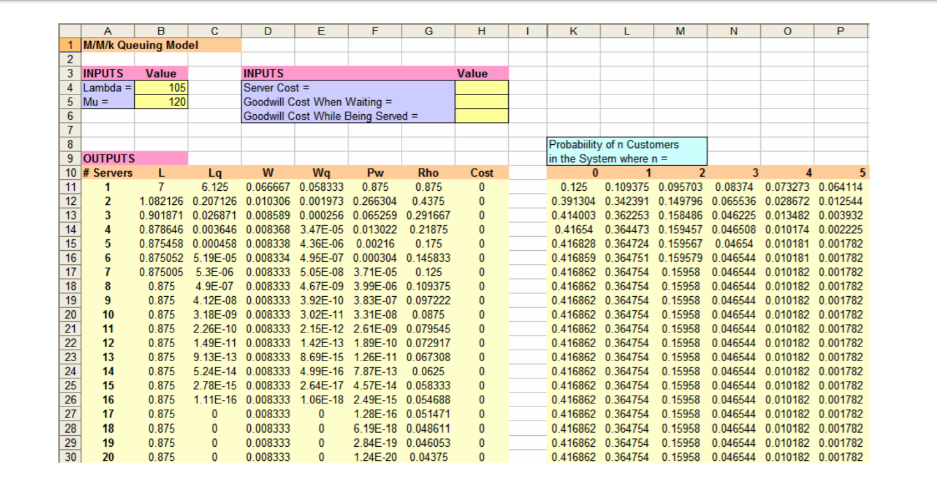Select the probability value 0.414003
937x478 pixels.
point(573,215)
